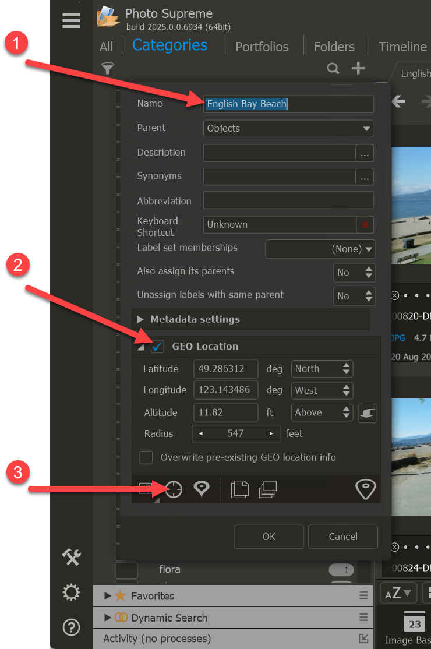Expand the Dynamic Search panel
Viewport: 431px width, 649px height.
[x=108, y=618]
